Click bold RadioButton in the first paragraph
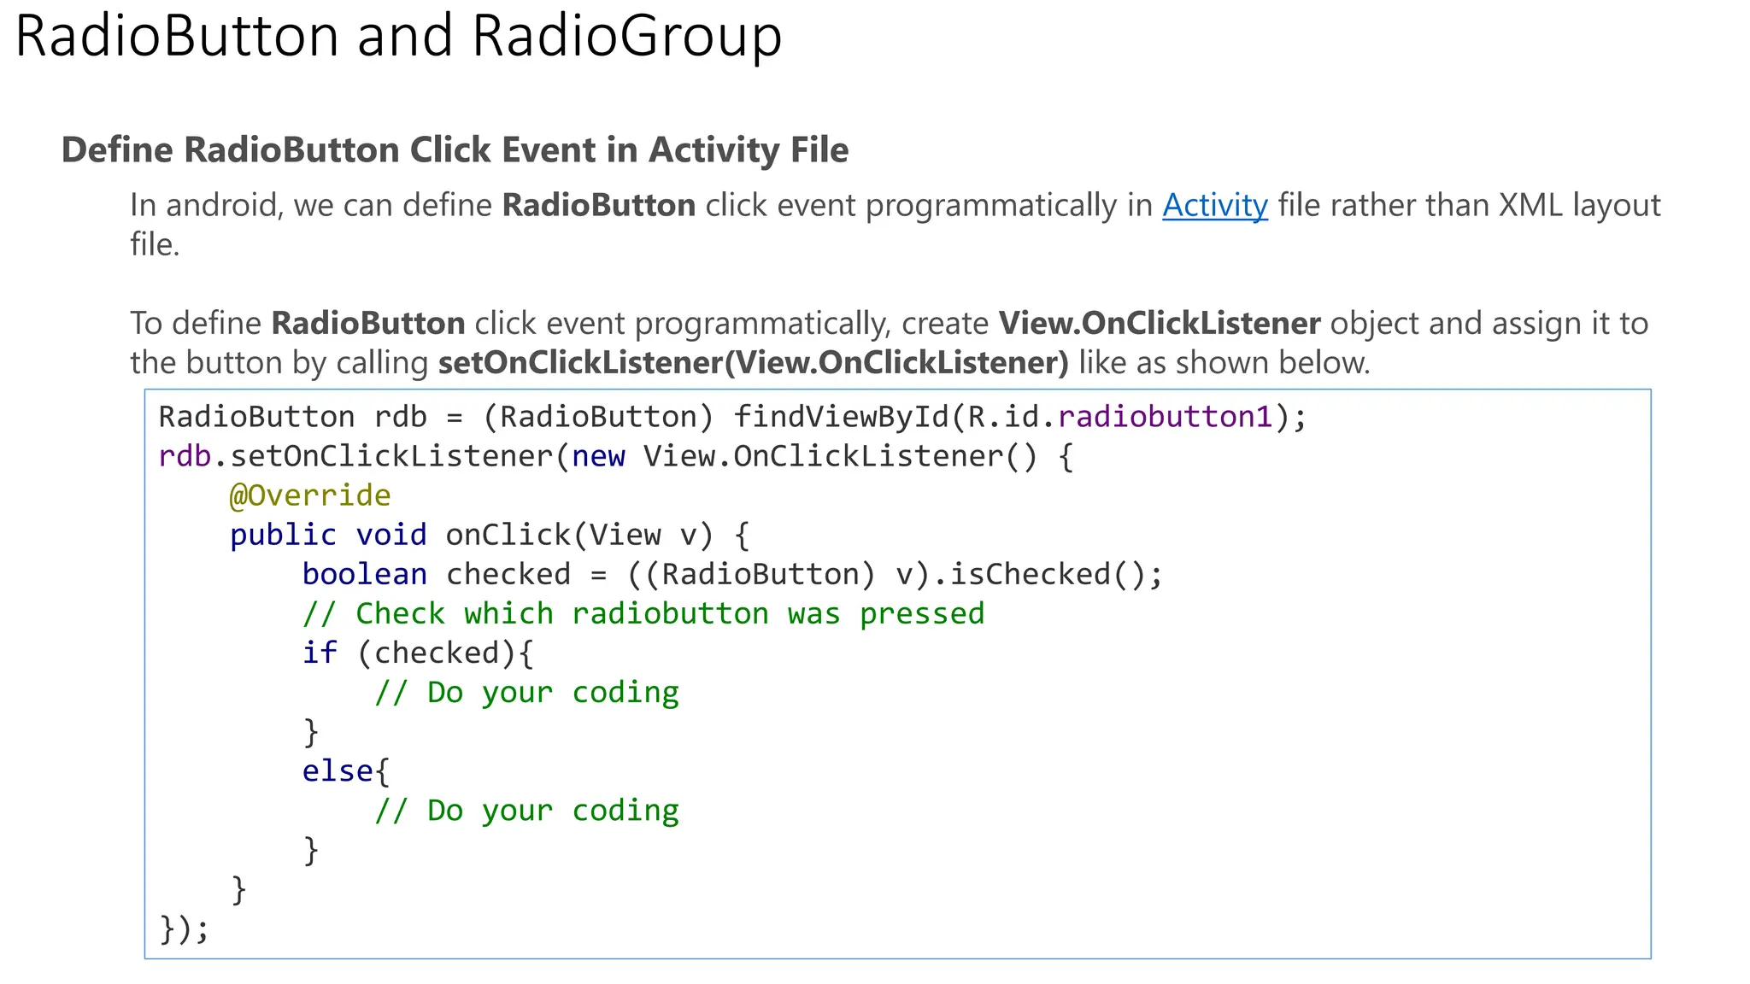The width and height of the screenshot is (1750, 984). click(x=598, y=206)
